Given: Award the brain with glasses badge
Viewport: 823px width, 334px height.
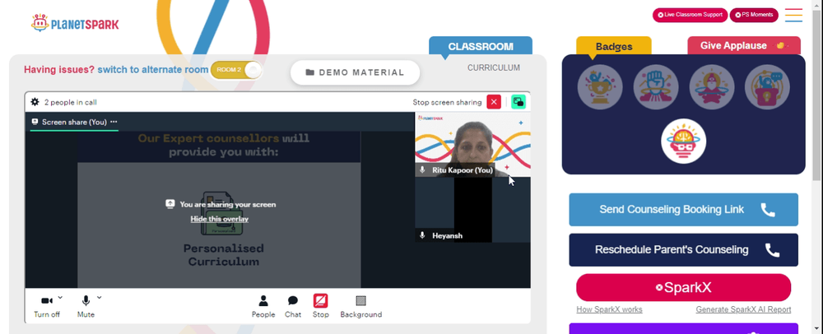Looking at the screenshot, I should (683, 141).
